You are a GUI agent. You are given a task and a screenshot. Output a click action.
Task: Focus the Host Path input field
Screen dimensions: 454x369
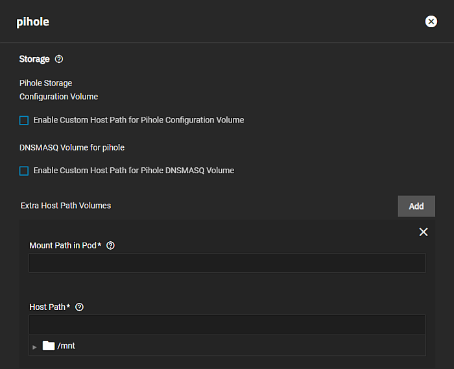(227, 325)
